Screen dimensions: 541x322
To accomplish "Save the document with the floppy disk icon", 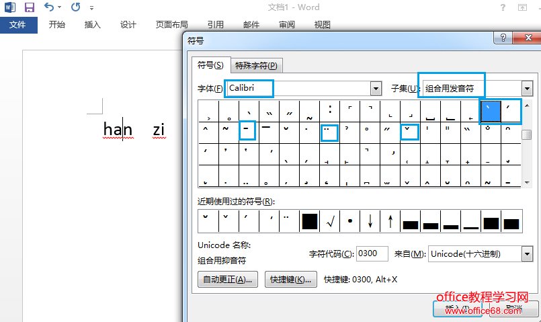I will pos(30,7).
